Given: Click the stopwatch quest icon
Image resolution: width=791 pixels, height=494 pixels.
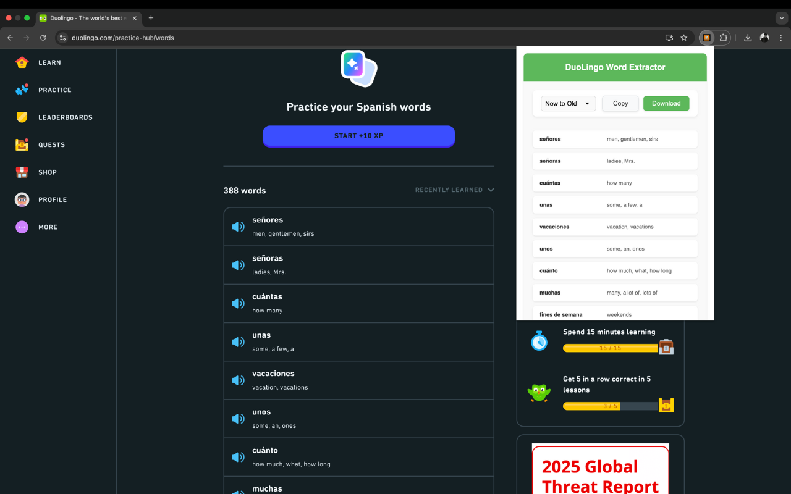Looking at the screenshot, I should point(539,340).
